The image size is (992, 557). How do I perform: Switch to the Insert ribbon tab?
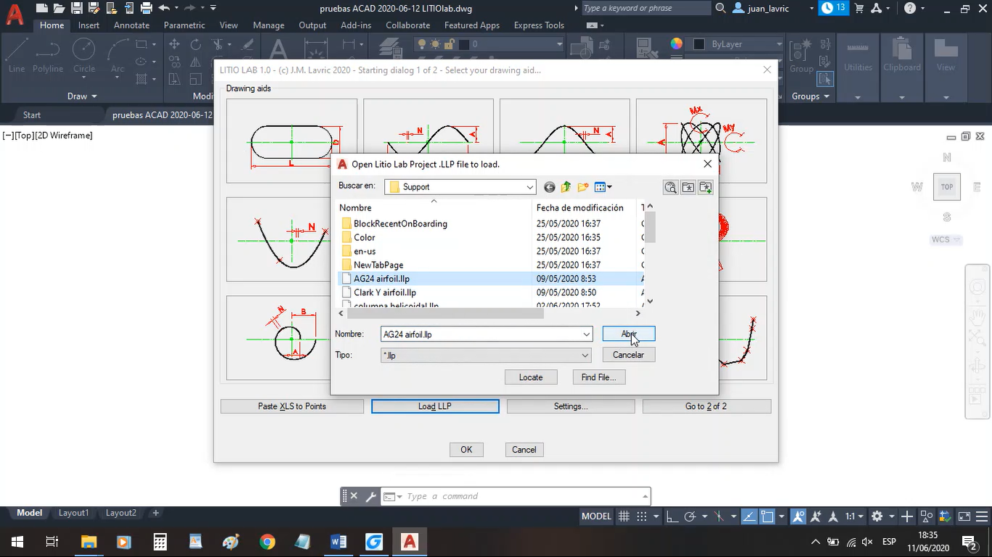[89, 25]
